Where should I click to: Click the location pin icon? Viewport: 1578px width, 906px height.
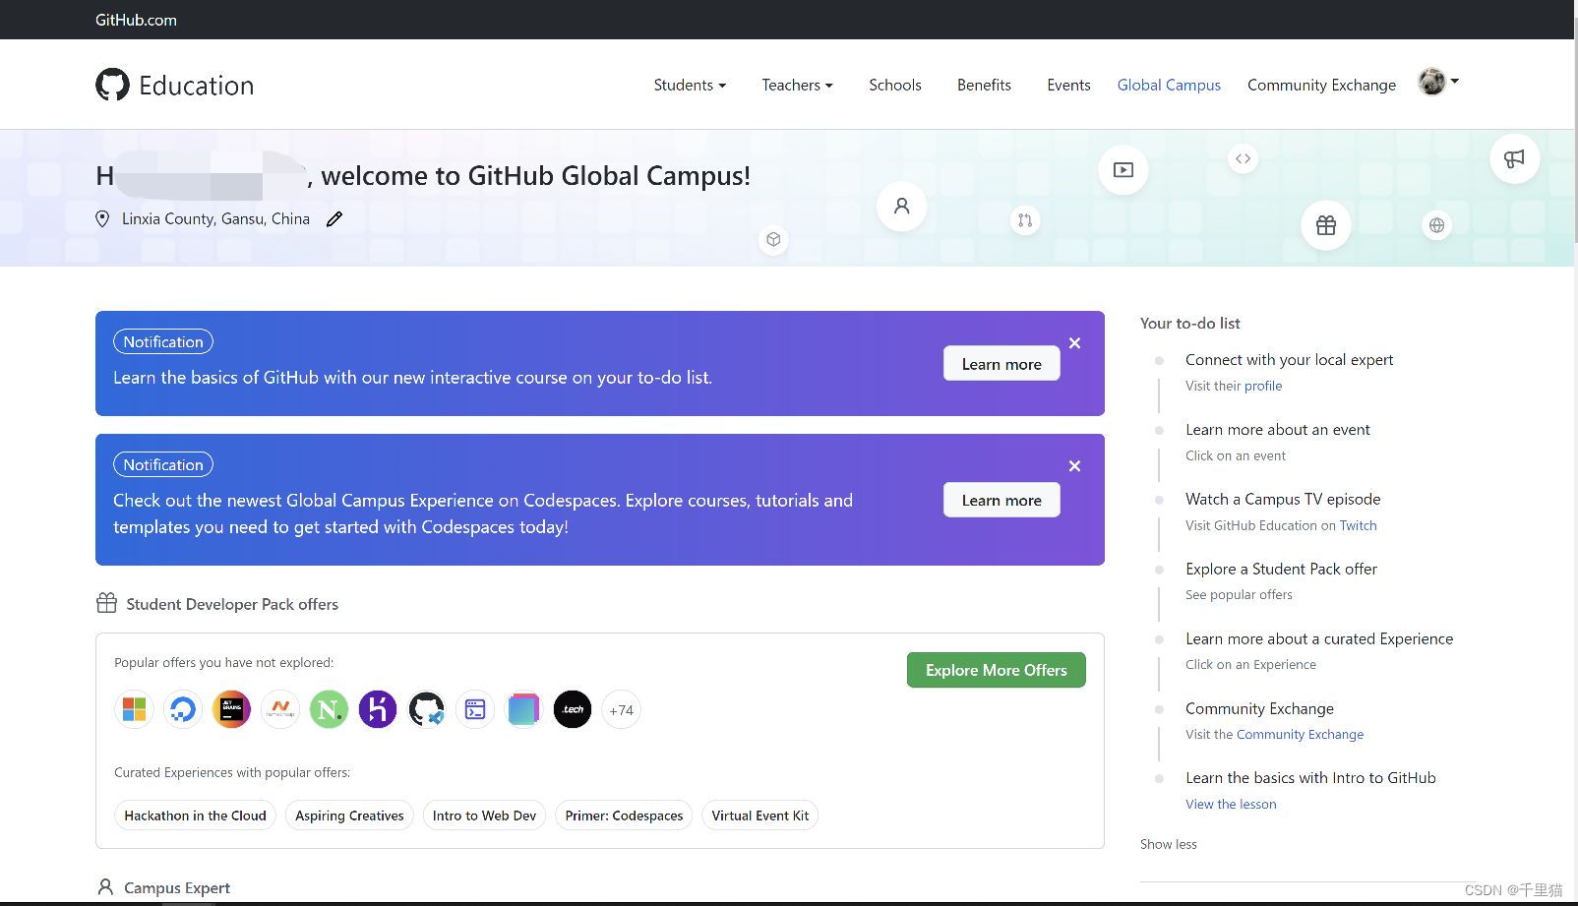click(102, 219)
